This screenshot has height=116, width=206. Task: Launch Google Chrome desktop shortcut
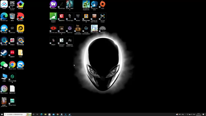12,65
